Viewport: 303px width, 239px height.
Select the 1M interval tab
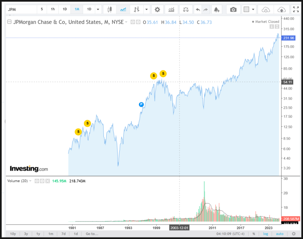pyautogui.click(x=77, y=9)
